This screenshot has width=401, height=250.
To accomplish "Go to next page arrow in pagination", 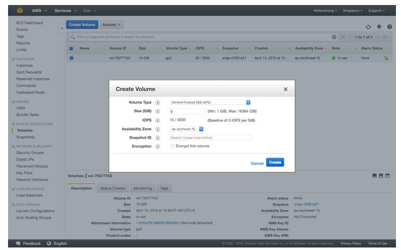I will 378,37.
